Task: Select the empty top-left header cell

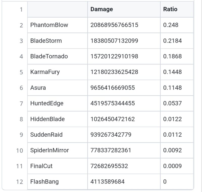Action: [x=58, y=9]
